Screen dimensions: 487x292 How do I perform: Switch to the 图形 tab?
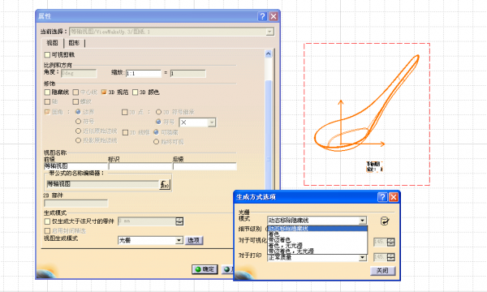(x=74, y=43)
